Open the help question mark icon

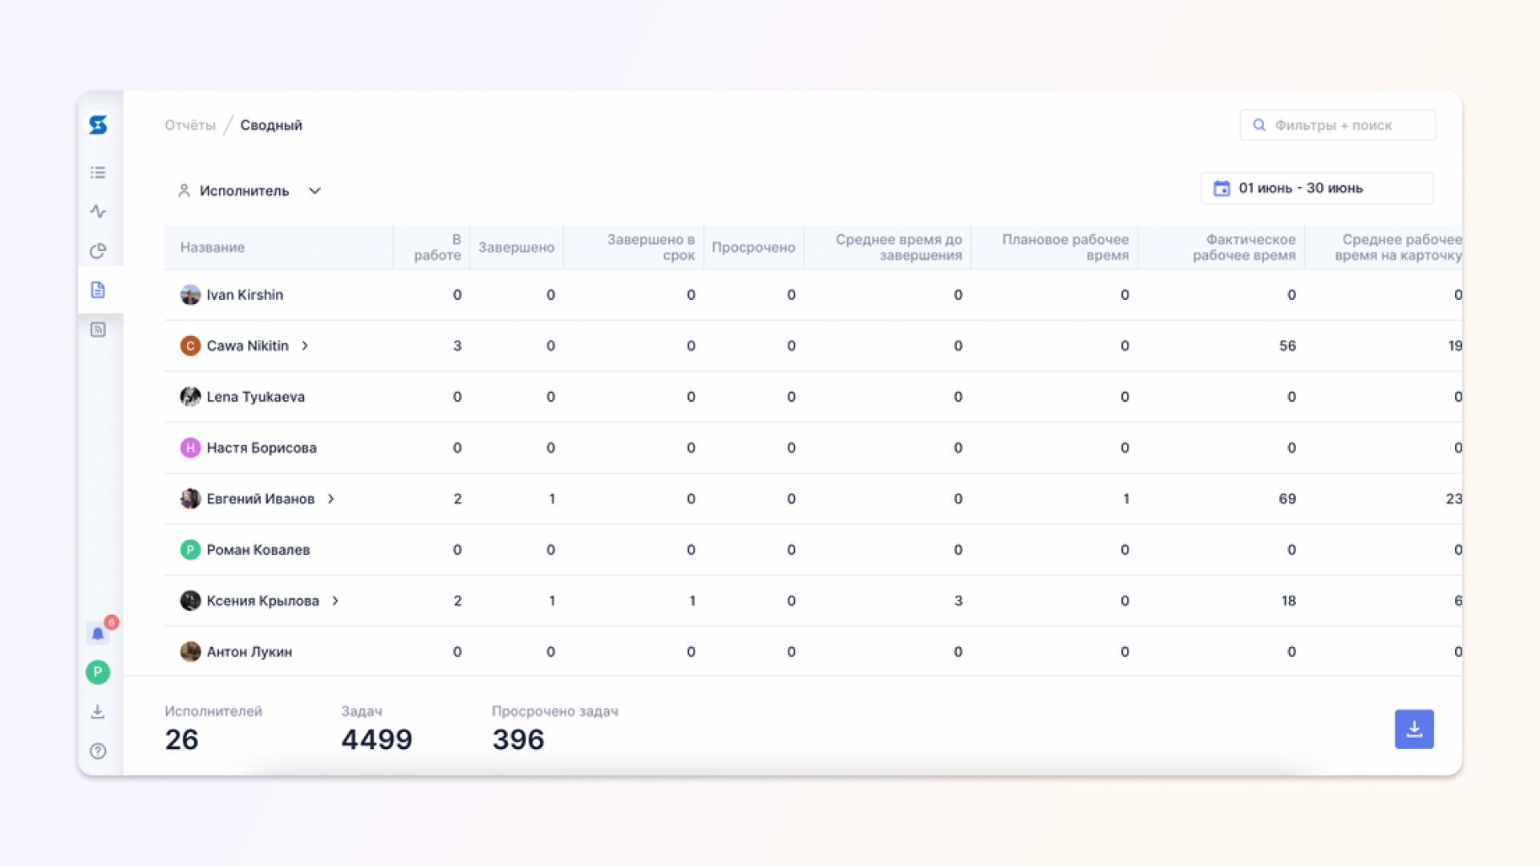point(98,751)
